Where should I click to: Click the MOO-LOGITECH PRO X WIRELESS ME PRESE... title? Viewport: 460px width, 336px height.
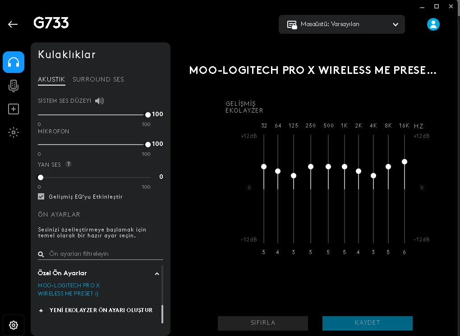tap(313, 70)
